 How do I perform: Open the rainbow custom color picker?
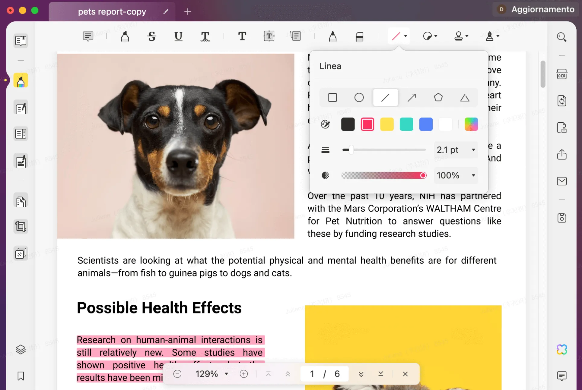click(471, 124)
